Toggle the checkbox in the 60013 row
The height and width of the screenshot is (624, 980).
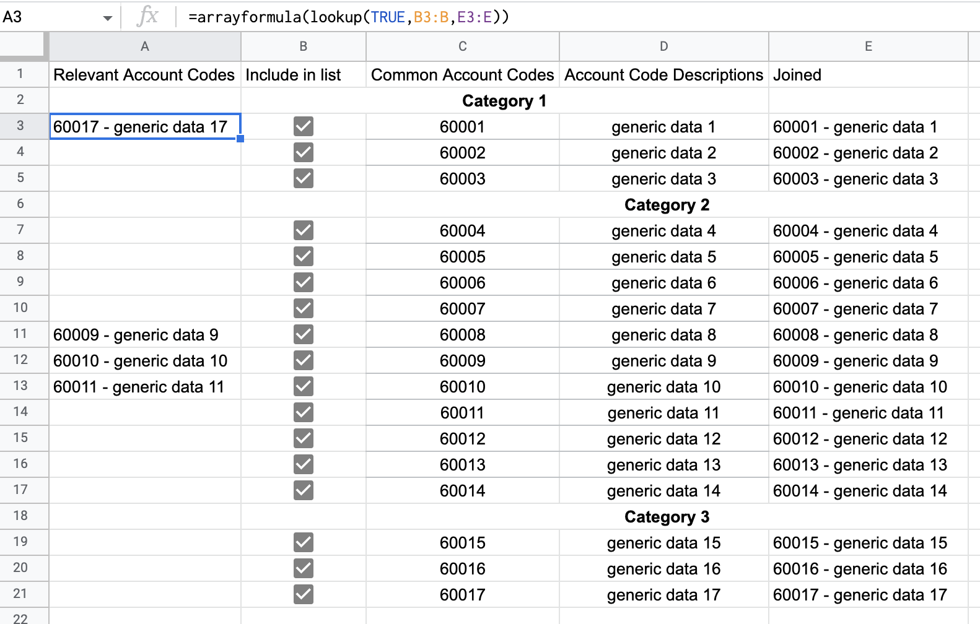(x=304, y=464)
